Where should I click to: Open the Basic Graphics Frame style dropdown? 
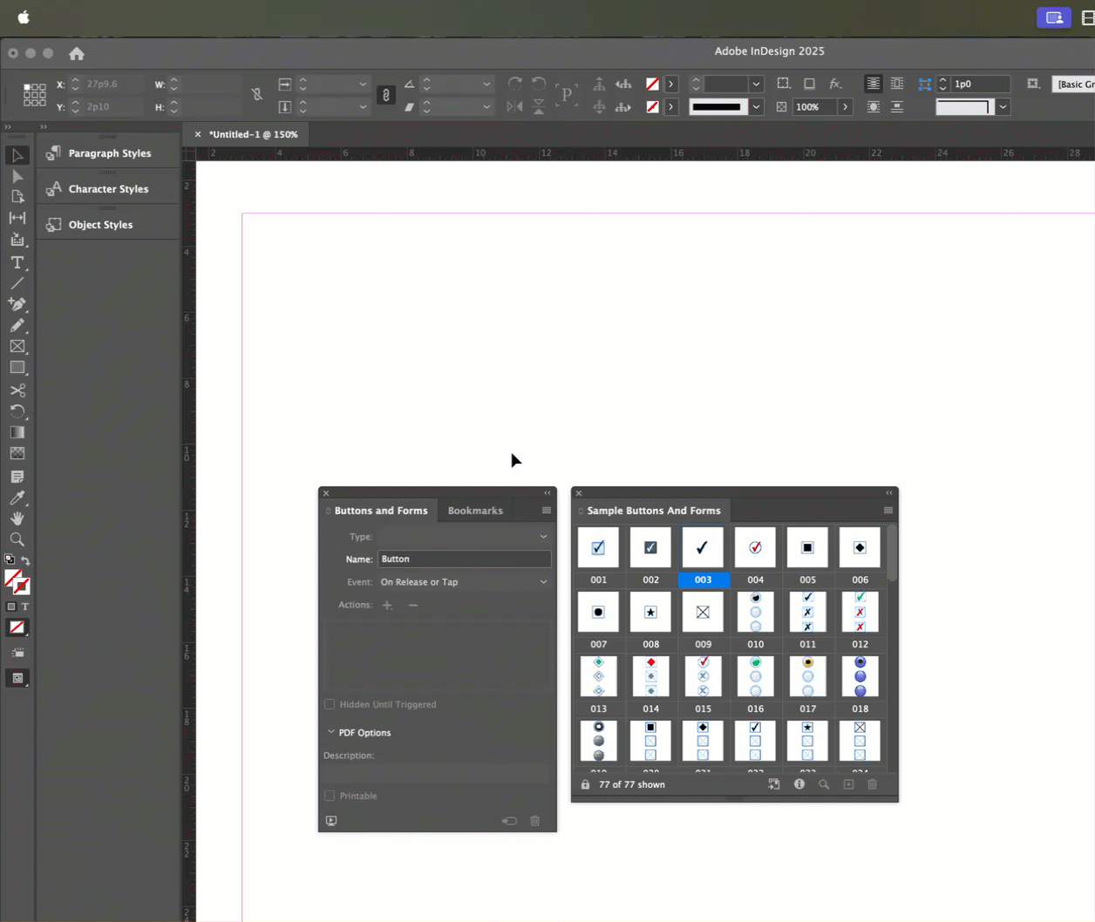(x=1075, y=85)
